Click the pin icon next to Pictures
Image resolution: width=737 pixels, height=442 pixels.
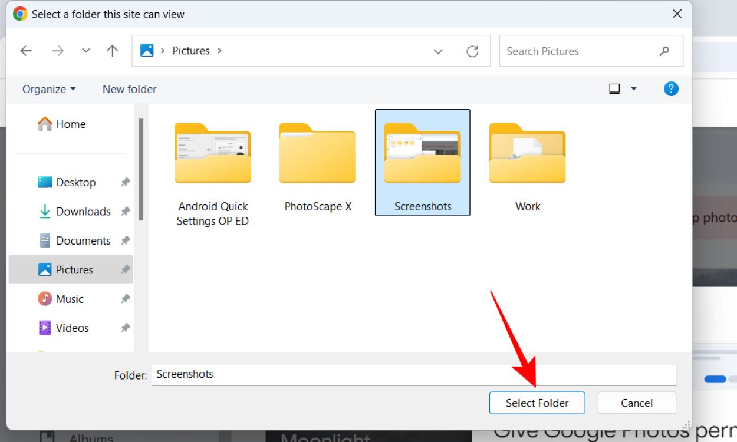point(124,269)
